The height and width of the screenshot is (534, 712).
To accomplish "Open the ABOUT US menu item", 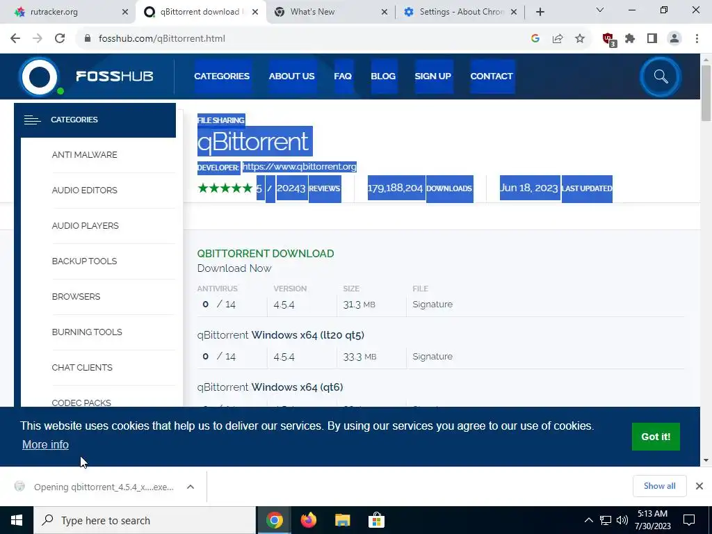I will click(291, 76).
